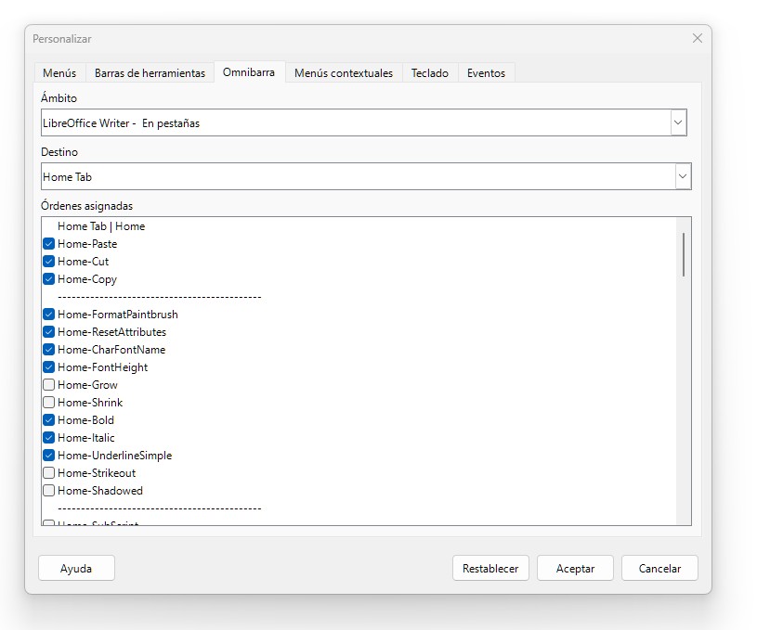Switch to the Menús tab
The image size is (757, 630).
[59, 73]
